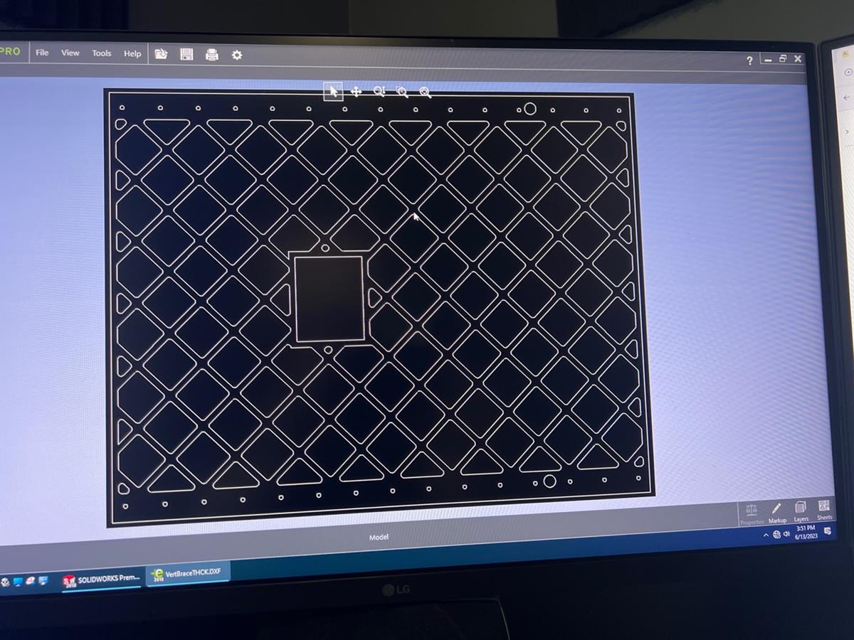Click the large circle hole at bottom of drawing

coord(549,481)
